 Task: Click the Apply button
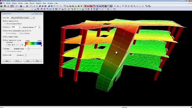[x=7, y=61]
